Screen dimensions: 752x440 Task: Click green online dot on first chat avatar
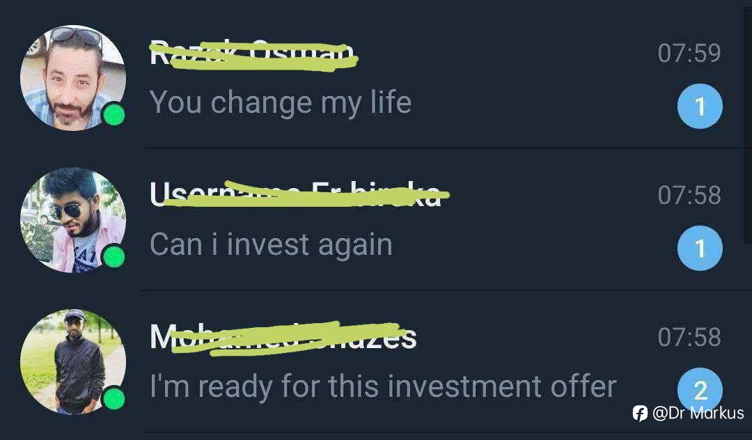click(114, 115)
